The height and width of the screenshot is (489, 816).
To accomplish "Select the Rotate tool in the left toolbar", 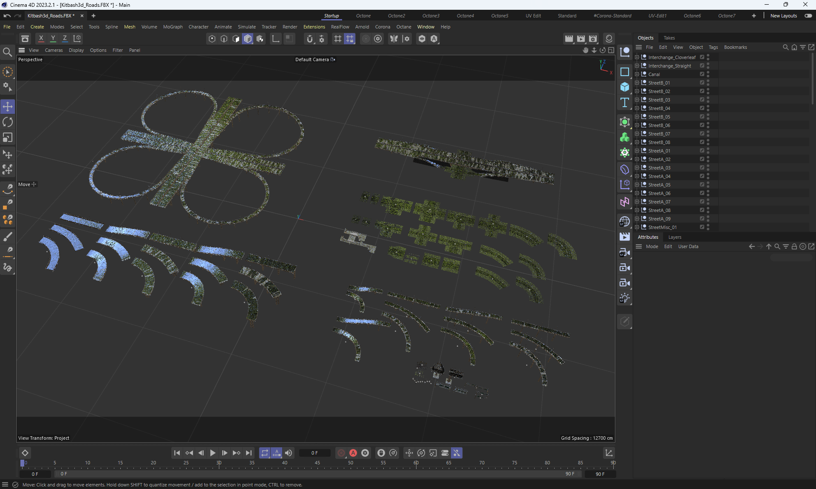I will point(8,122).
